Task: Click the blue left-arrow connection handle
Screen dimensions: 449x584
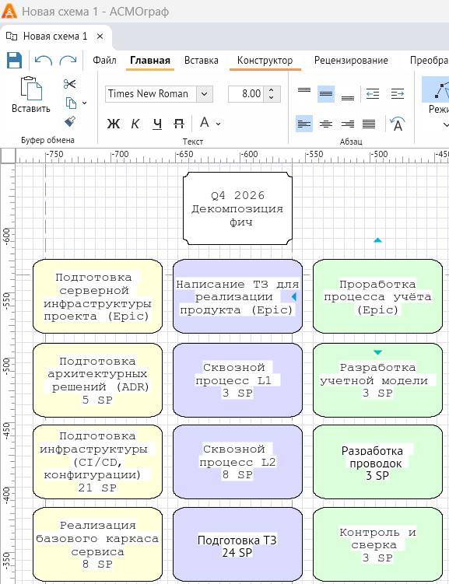Action: [294, 296]
